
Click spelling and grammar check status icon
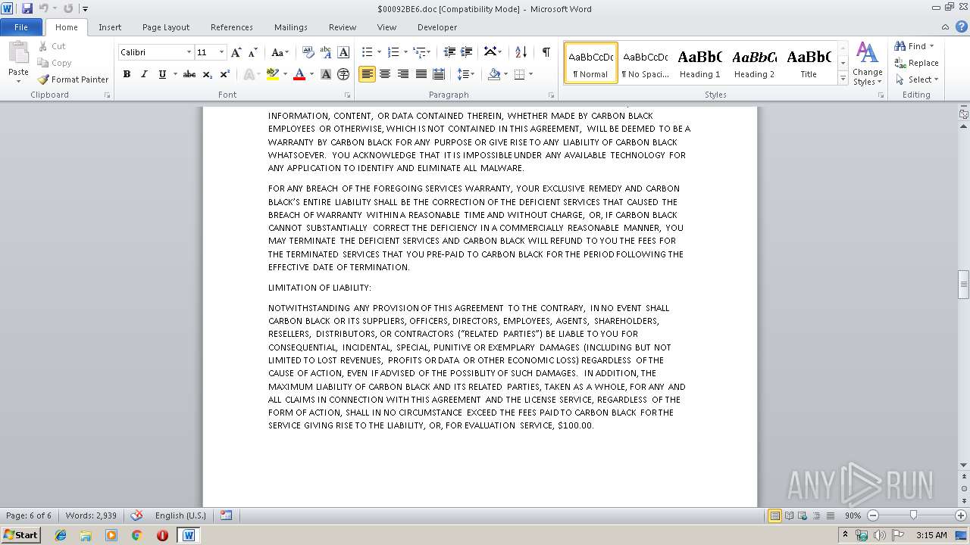point(136,515)
